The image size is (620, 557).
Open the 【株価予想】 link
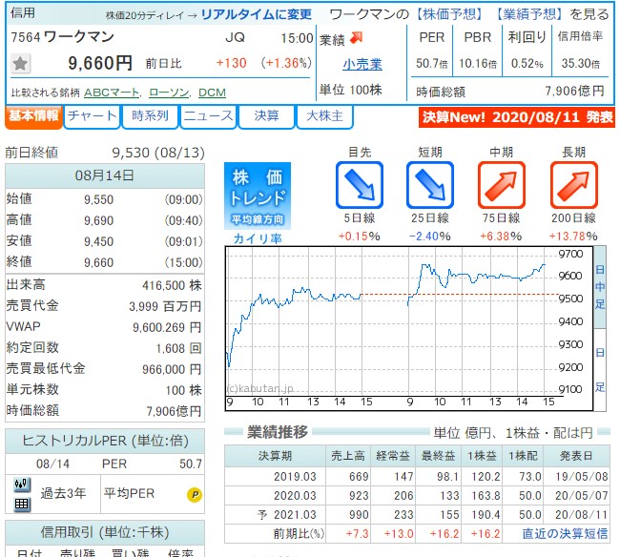pyautogui.click(x=449, y=14)
